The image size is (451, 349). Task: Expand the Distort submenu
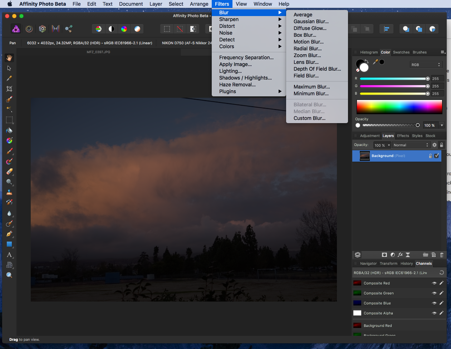point(249,26)
